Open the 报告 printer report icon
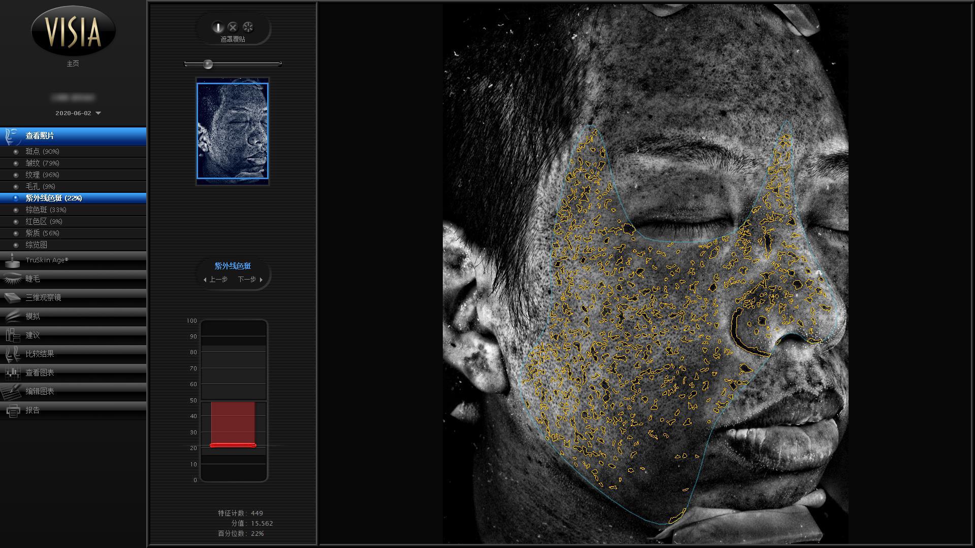Screen dimensions: 975x548 (12, 410)
